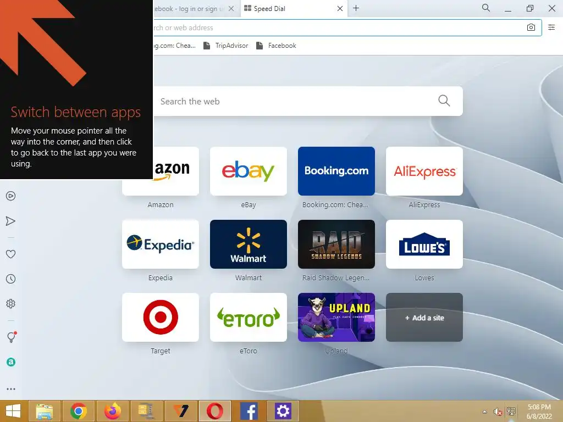The image size is (563, 422).
Task: Open the Player icon in Opera sidebar
Action: [11, 196]
